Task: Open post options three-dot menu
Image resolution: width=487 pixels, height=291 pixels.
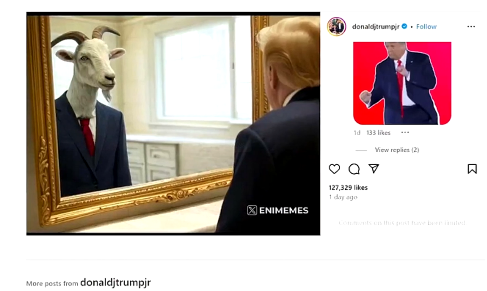Action: 471,27
